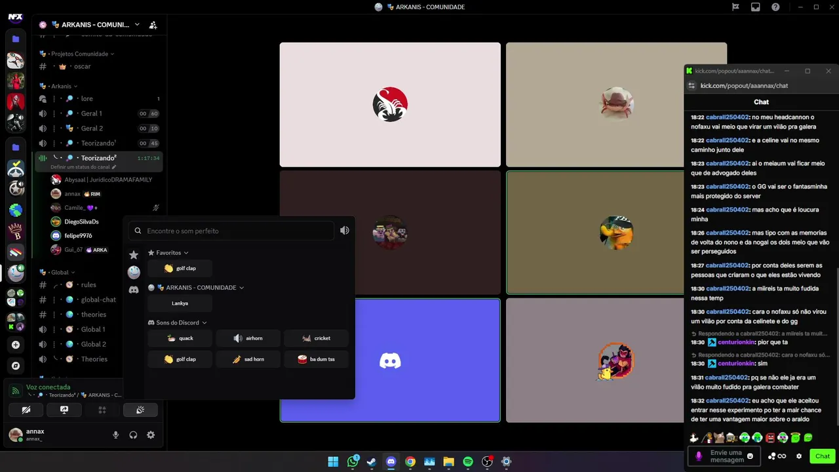This screenshot has width=839, height=472.
Task: Deafen audio with the headphones icon
Action: click(x=133, y=435)
